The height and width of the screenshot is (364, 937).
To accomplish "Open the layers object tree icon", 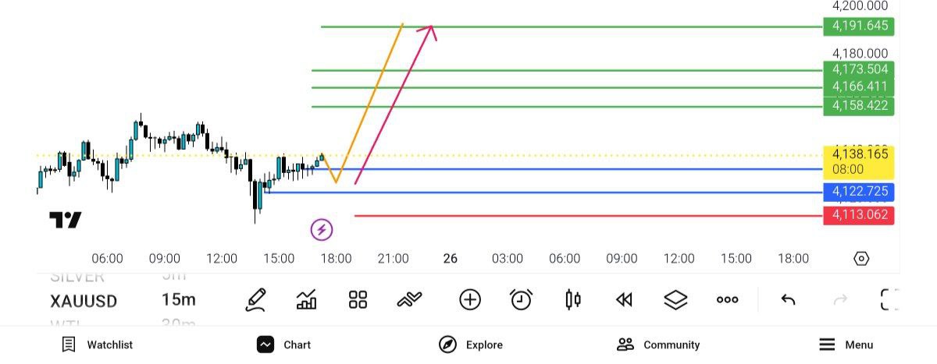I will pos(675,300).
